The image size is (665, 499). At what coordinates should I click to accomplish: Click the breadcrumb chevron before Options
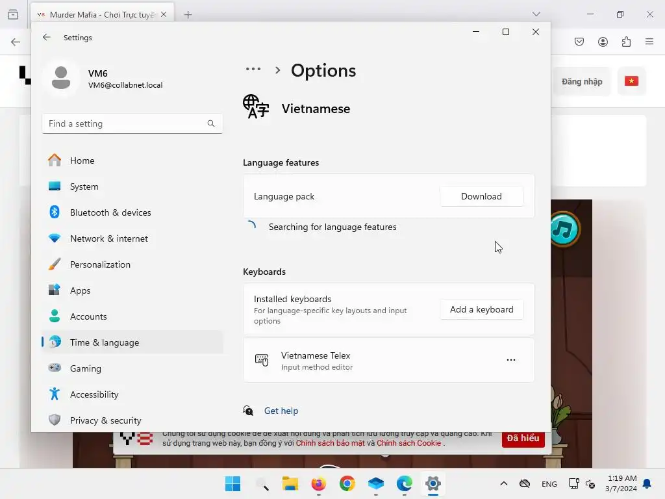coord(278,70)
